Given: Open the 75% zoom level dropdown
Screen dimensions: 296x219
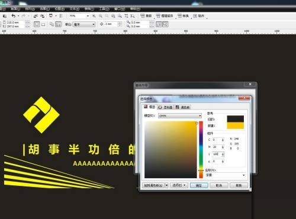Looking at the screenshot, I should [x=88, y=16].
